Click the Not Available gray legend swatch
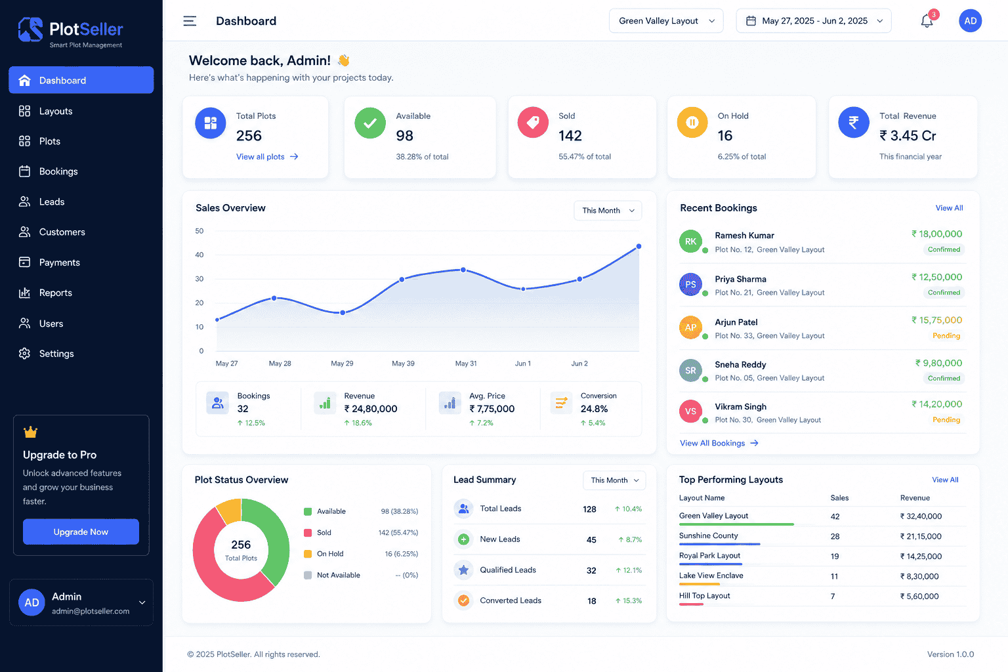 (x=308, y=576)
